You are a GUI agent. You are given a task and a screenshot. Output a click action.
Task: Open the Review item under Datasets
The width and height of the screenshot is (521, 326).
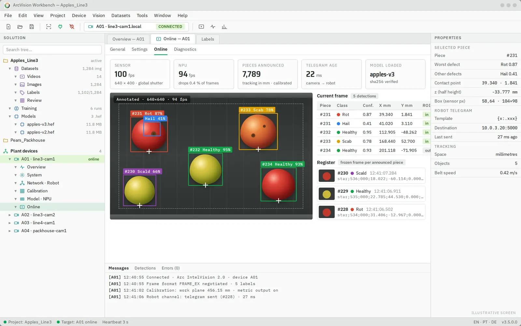[34, 100]
